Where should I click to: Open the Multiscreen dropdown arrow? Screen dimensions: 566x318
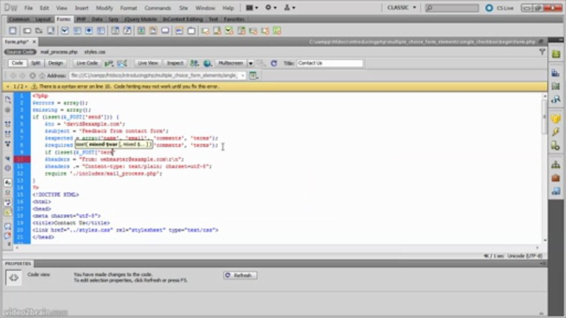pyautogui.click(x=250, y=64)
